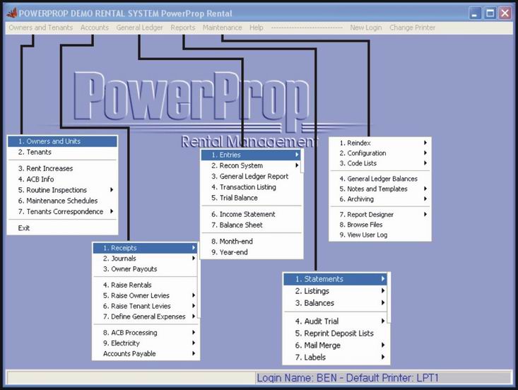Expand 6. Archiving submenu
This screenshot has height=390, width=518.
(x=380, y=199)
